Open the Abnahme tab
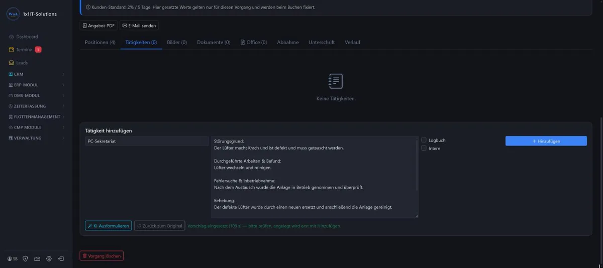The width and height of the screenshot is (603, 268). (x=288, y=43)
